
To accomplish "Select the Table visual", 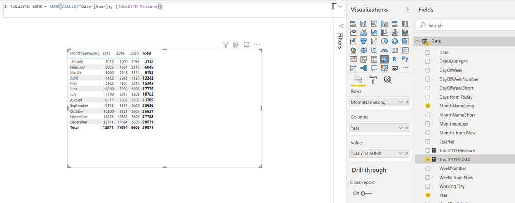I will (374, 59).
